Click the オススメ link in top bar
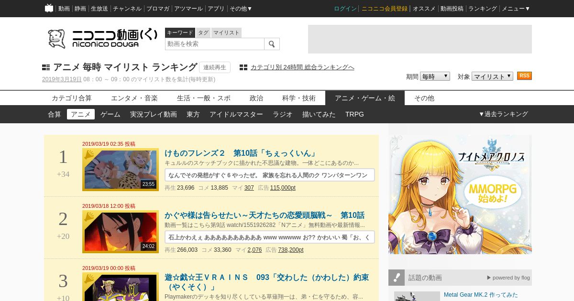This screenshot has height=301, width=574. 424,9
